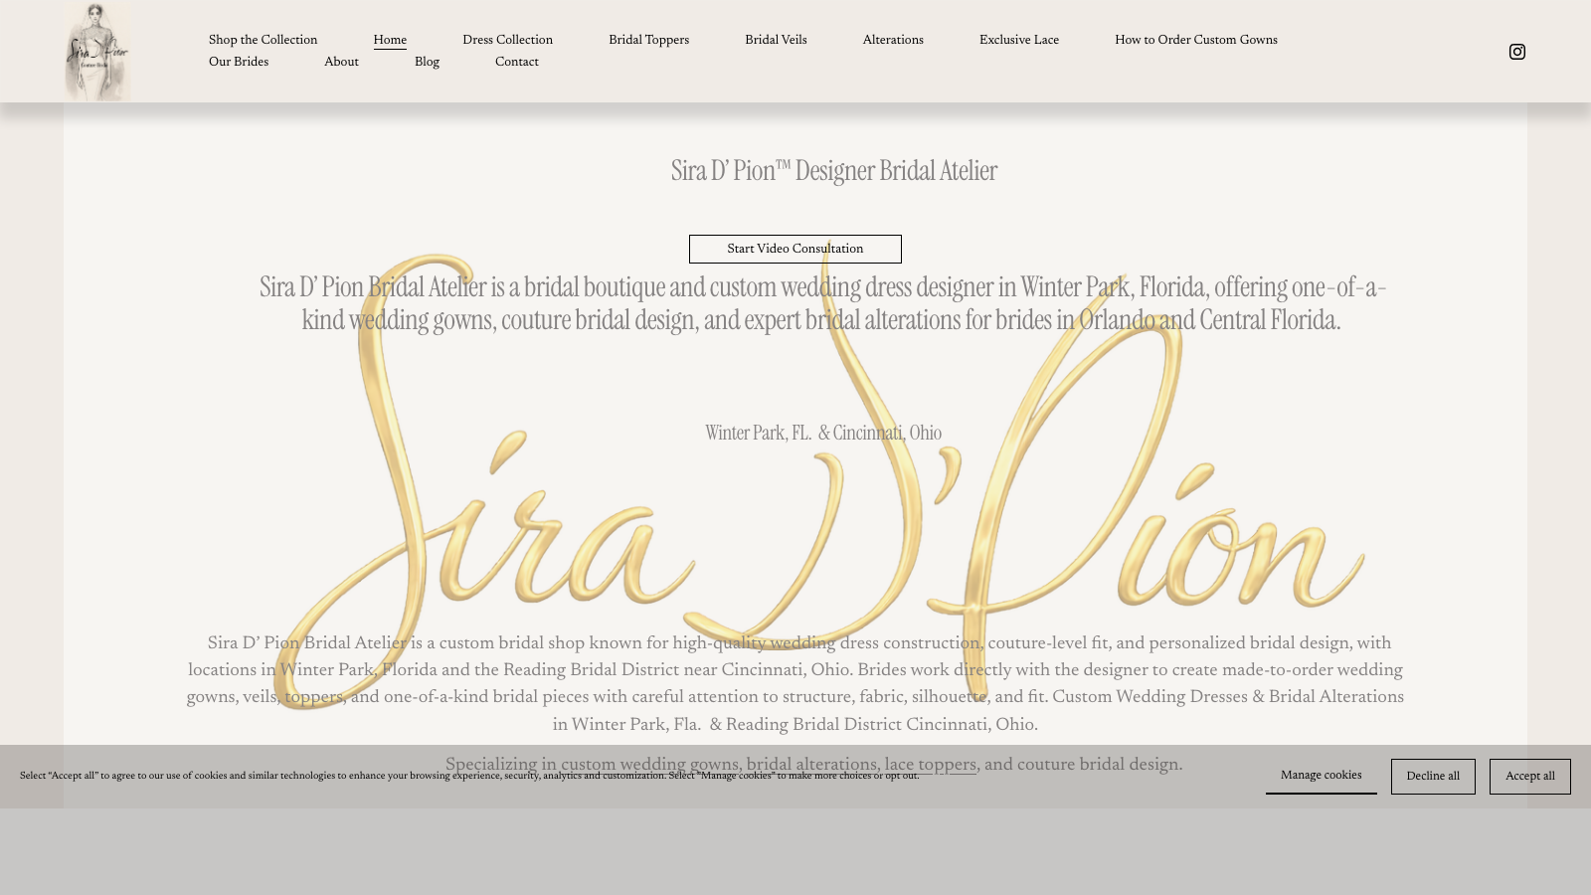Click Start Video Consultation button
Viewport: 1591px width, 895px height.
(795, 249)
